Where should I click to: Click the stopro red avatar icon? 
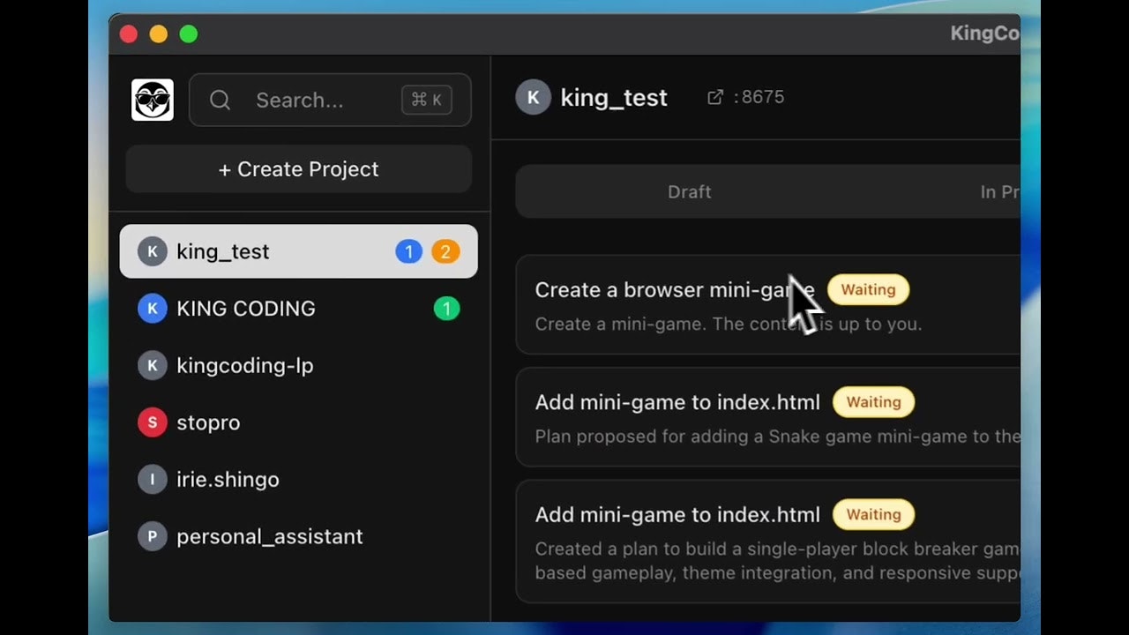(x=152, y=422)
